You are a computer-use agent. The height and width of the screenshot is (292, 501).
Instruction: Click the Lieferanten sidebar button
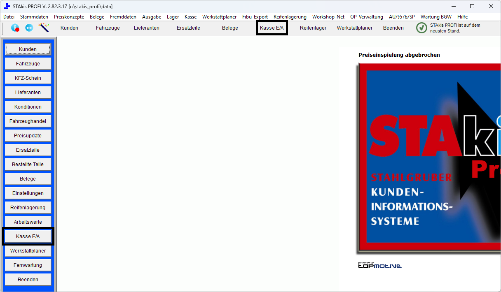coord(28,93)
